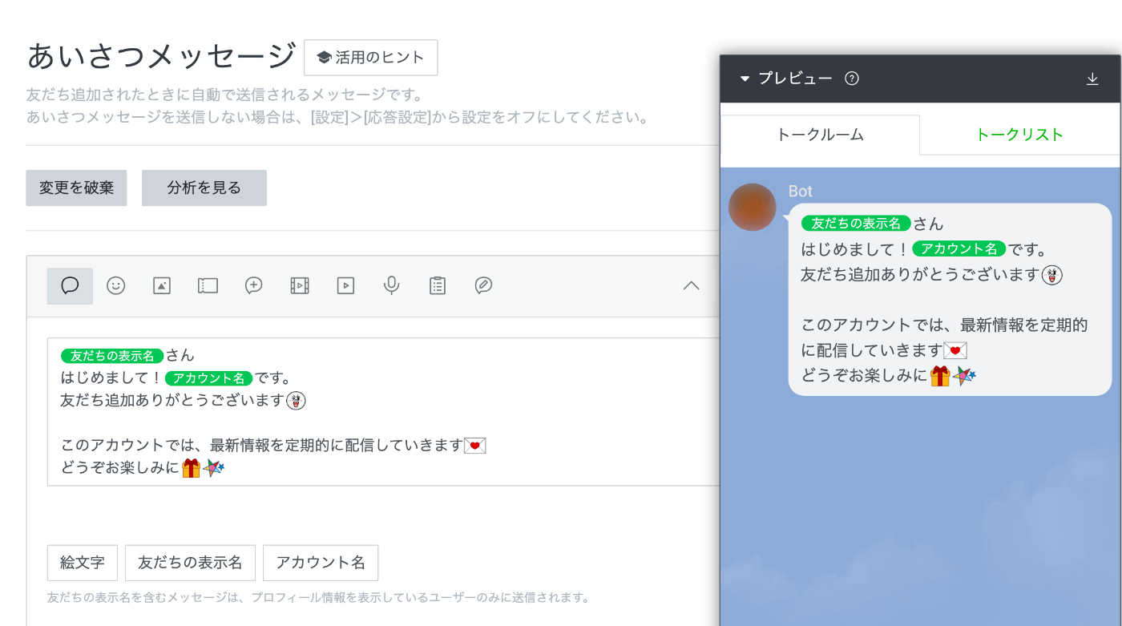This screenshot has height=626, width=1122.
Task: Click the 変更を破棄 button
Action: click(x=76, y=188)
